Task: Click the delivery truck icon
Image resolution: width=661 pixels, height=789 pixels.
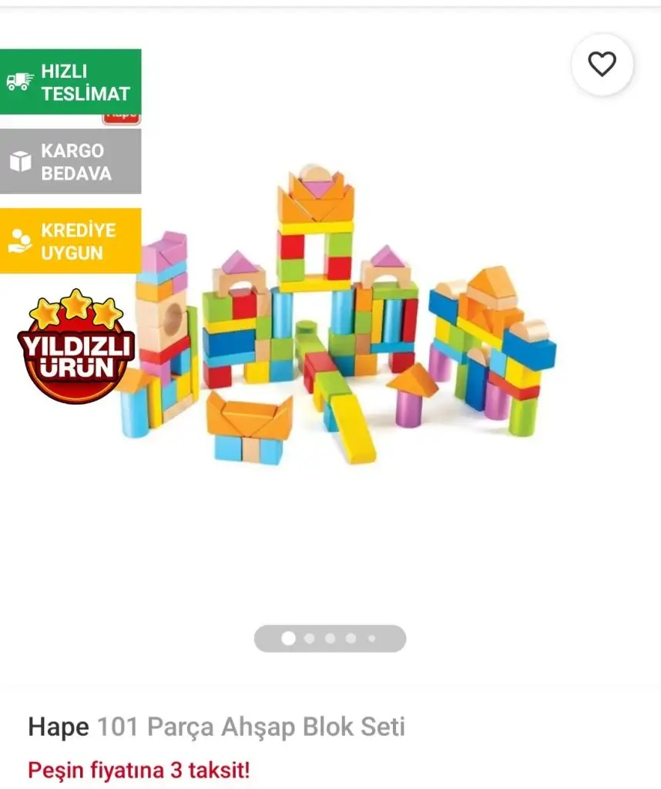Action: tap(19, 82)
